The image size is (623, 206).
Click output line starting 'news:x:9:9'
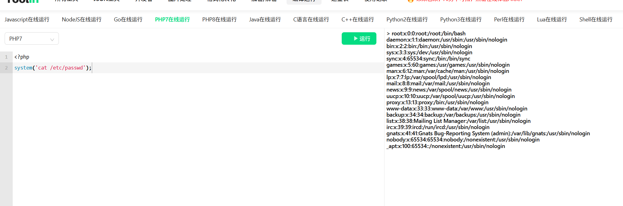coord(449,90)
